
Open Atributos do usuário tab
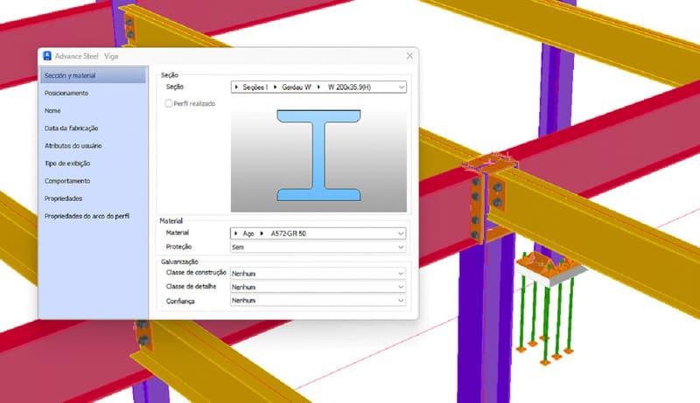click(x=73, y=146)
